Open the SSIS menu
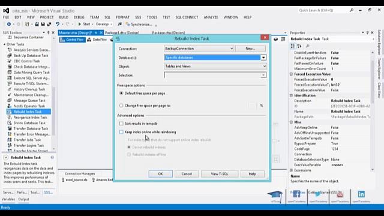The height and width of the screenshot is (216, 384). click(x=138, y=17)
